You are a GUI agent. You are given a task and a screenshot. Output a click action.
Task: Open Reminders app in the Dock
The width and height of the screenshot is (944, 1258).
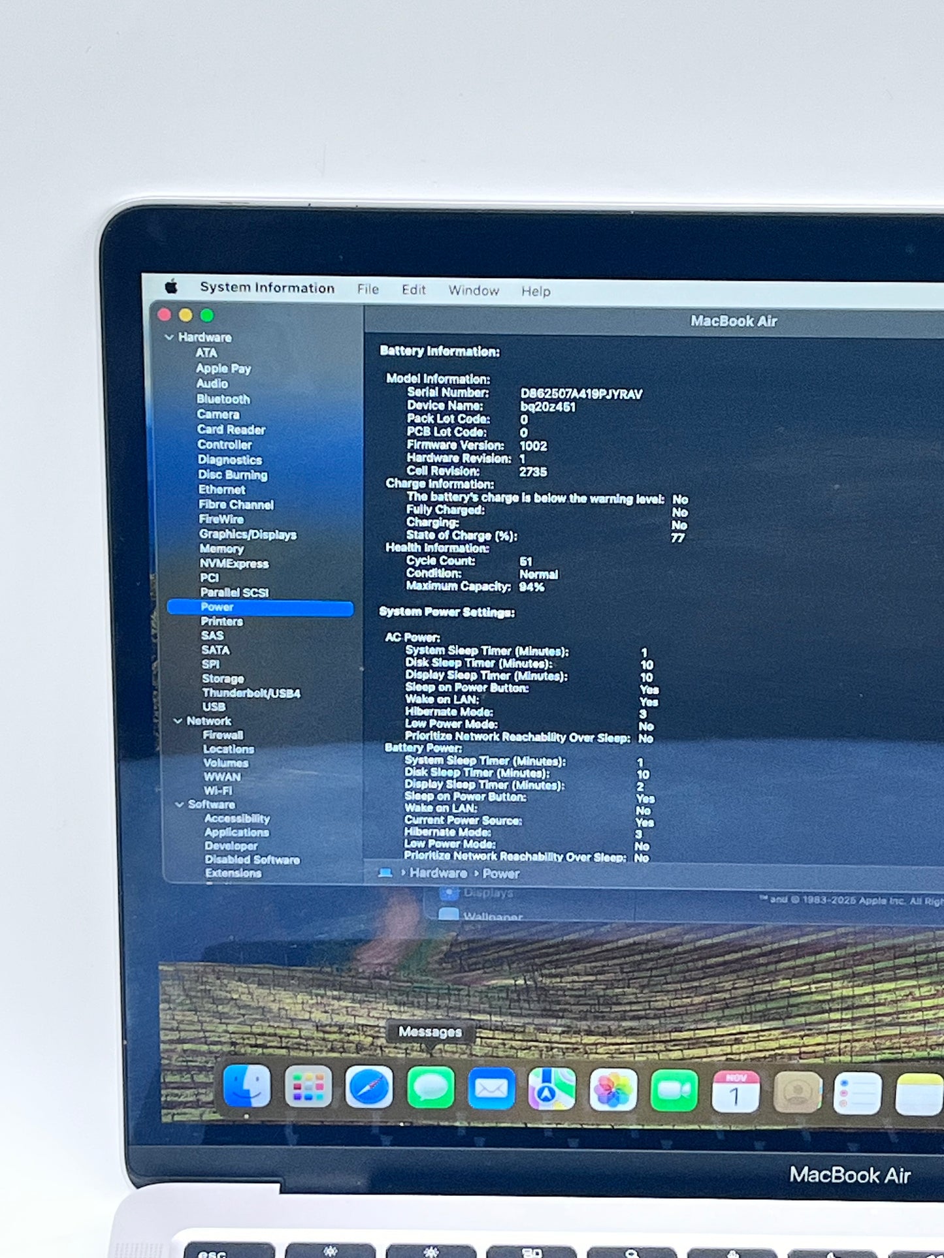click(x=858, y=1093)
